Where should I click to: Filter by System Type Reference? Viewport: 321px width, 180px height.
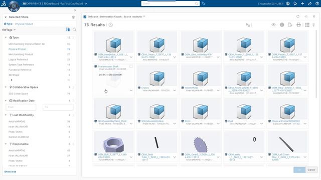pyautogui.click(x=21, y=64)
